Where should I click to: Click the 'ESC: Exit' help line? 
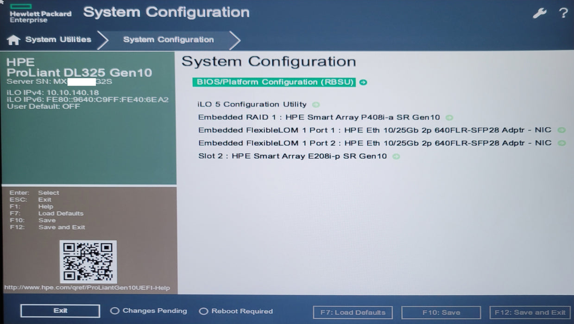pyautogui.click(x=30, y=199)
